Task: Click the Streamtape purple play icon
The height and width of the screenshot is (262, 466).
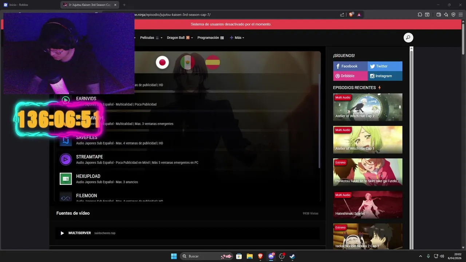Action: 66,159
